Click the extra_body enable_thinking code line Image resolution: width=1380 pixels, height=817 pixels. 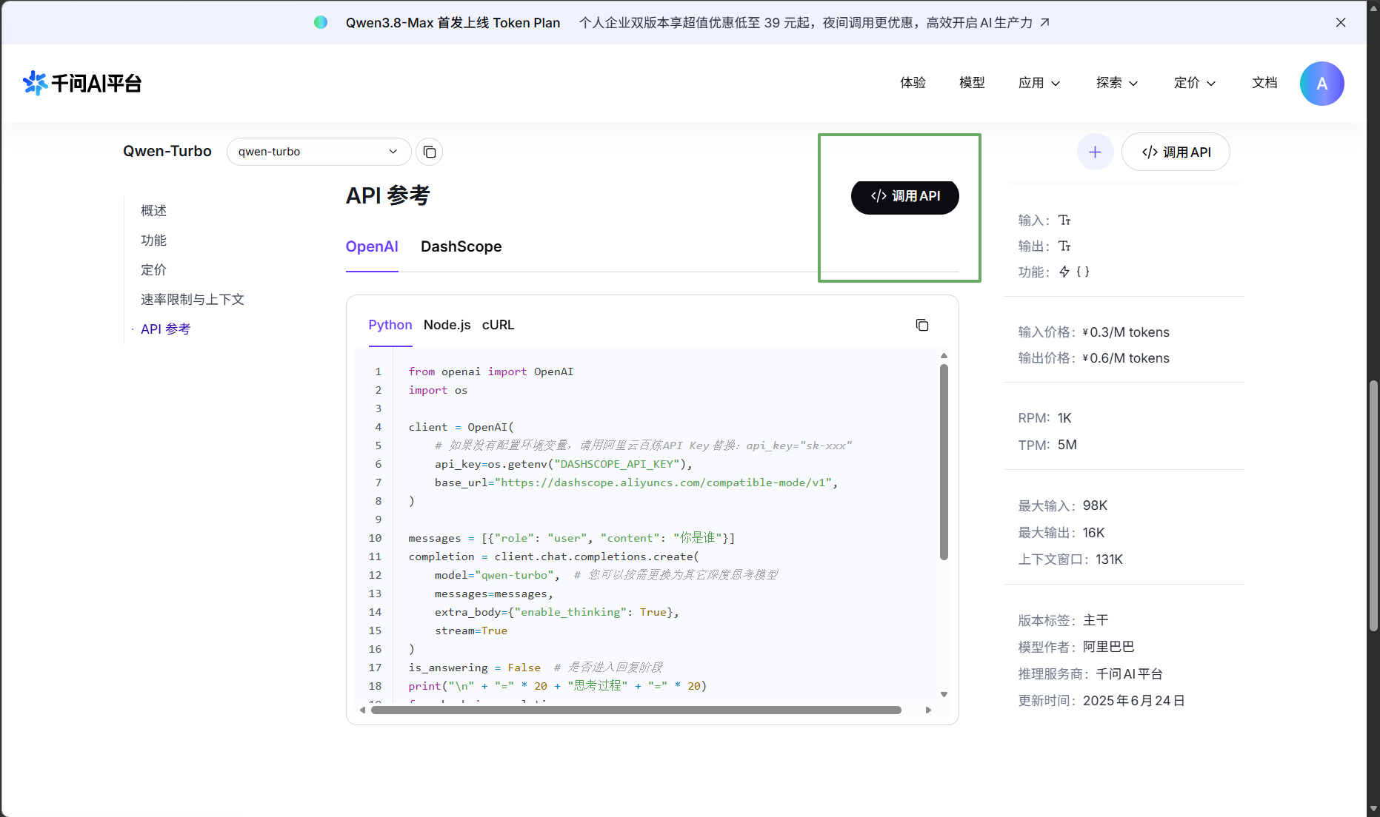[x=556, y=612]
